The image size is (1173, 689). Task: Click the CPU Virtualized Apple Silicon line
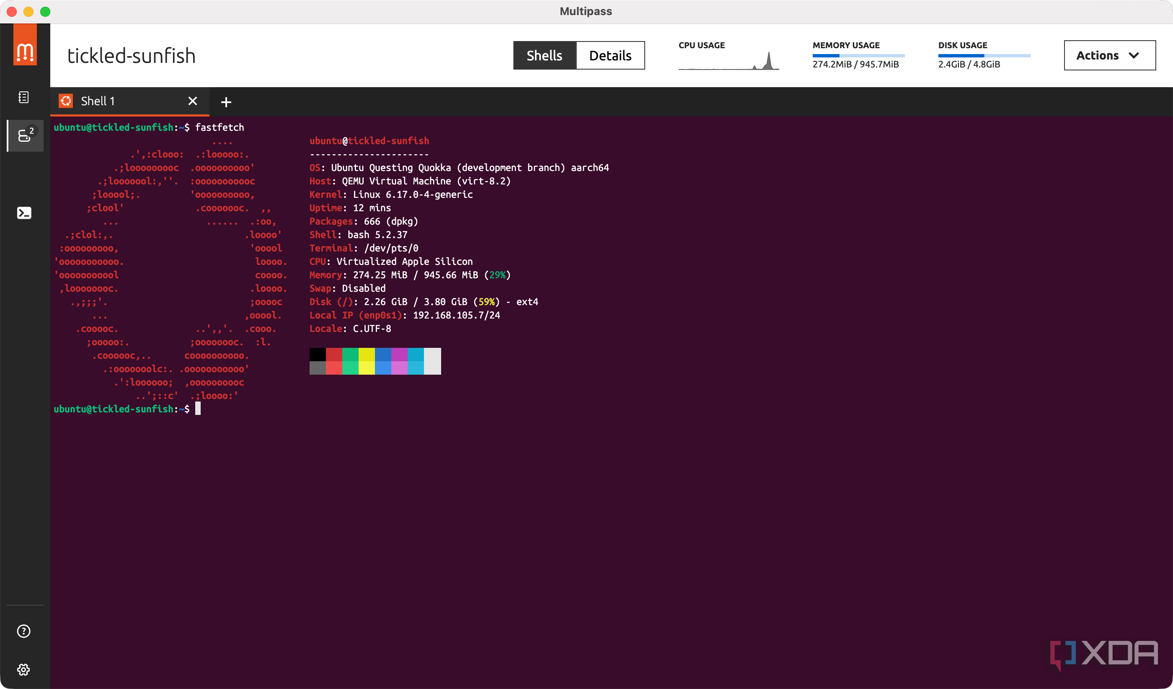click(x=391, y=262)
